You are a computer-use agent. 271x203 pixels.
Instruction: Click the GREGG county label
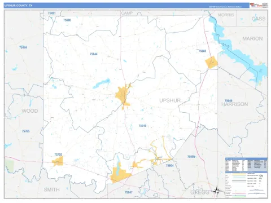tap(200, 192)
